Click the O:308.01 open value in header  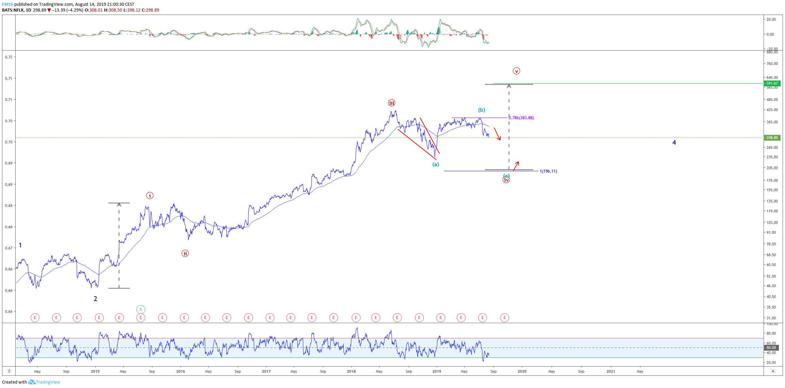coord(94,10)
